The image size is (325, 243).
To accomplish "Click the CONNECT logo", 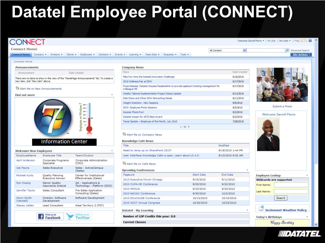I will coord(27,42).
